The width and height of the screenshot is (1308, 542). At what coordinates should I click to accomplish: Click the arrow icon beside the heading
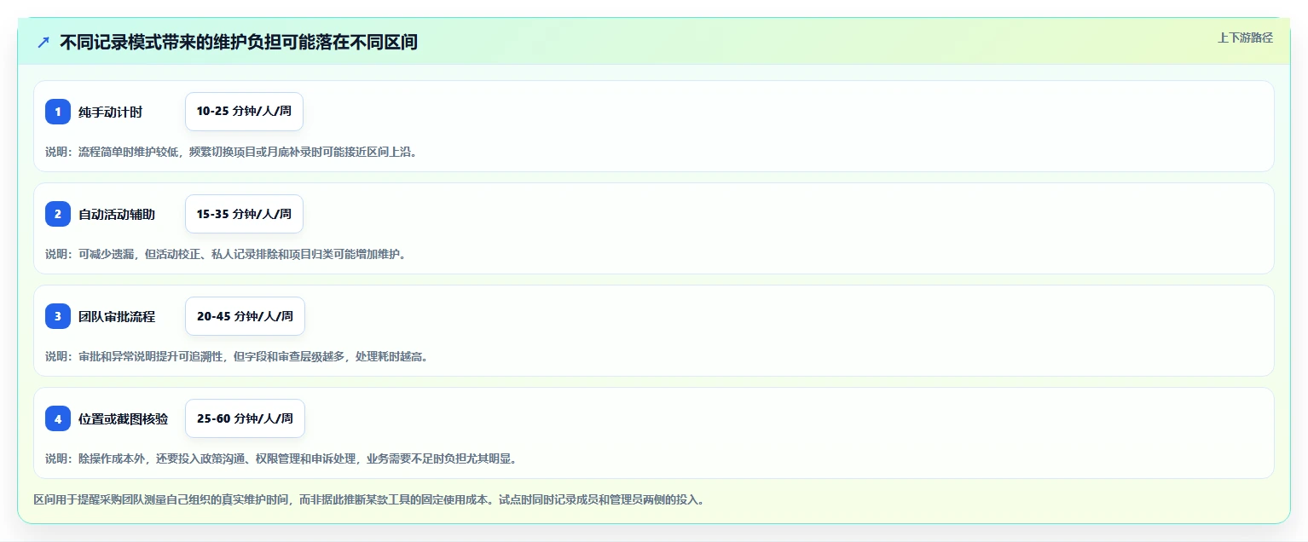pyautogui.click(x=43, y=42)
